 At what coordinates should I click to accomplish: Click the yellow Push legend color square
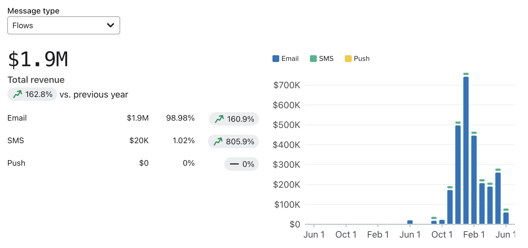(x=348, y=59)
